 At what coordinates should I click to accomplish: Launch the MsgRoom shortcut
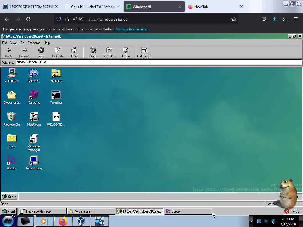[x=34, y=119]
